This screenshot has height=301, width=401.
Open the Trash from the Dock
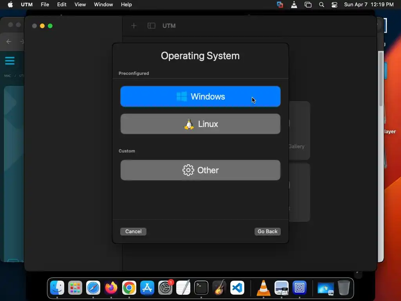click(x=344, y=288)
